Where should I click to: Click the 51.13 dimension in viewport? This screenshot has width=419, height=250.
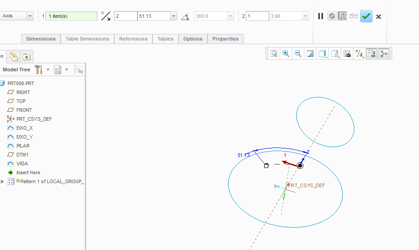point(244,155)
